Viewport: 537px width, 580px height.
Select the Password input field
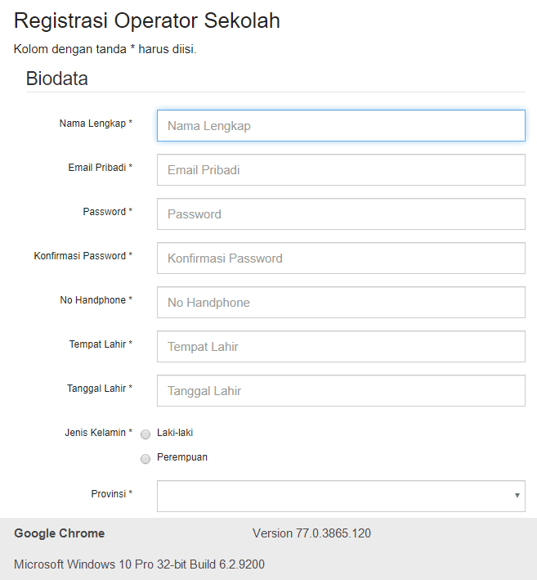(341, 214)
